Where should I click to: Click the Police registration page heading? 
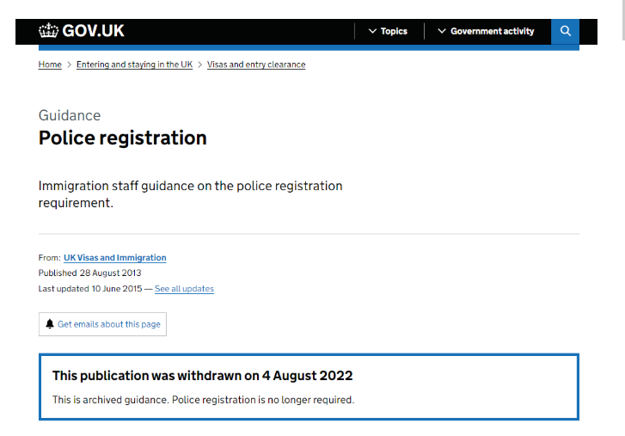[123, 138]
